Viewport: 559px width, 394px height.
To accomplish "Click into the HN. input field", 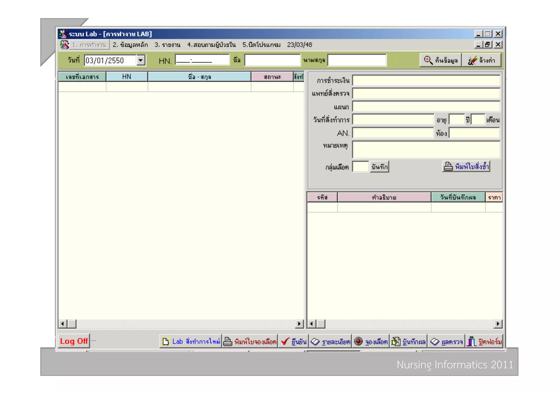I will click(202, 60).
